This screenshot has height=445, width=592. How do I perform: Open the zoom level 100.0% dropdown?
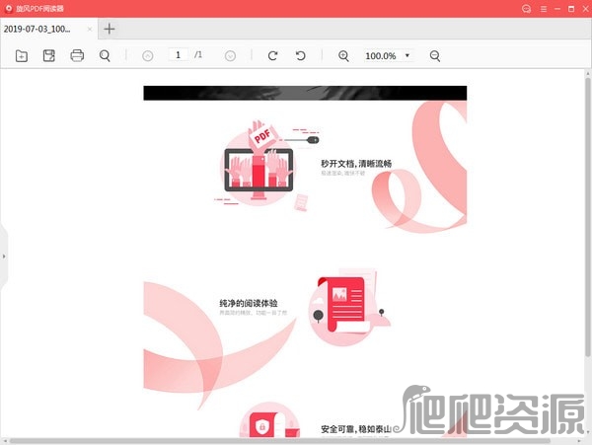[x=388, y=56]
